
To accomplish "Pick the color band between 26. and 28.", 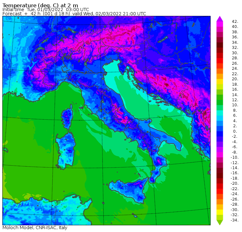I will [x=220, y=61].
